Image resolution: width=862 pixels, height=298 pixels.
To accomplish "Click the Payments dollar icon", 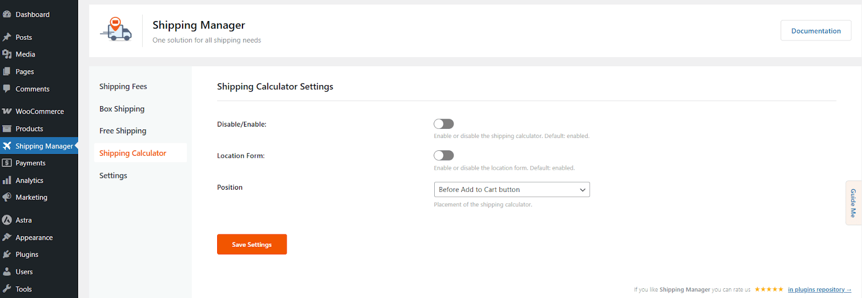I will (x=7, y=163).
